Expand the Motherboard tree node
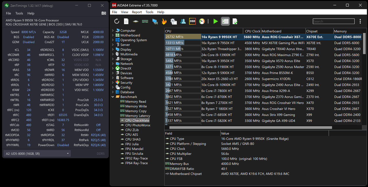368x187 pixels. [x=113, y=35]
